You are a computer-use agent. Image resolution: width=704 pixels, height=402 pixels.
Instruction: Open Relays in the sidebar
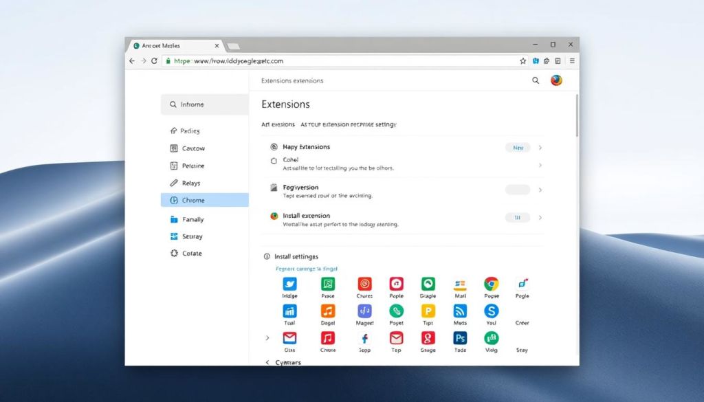pyautogui.click(x=205, y=183)
